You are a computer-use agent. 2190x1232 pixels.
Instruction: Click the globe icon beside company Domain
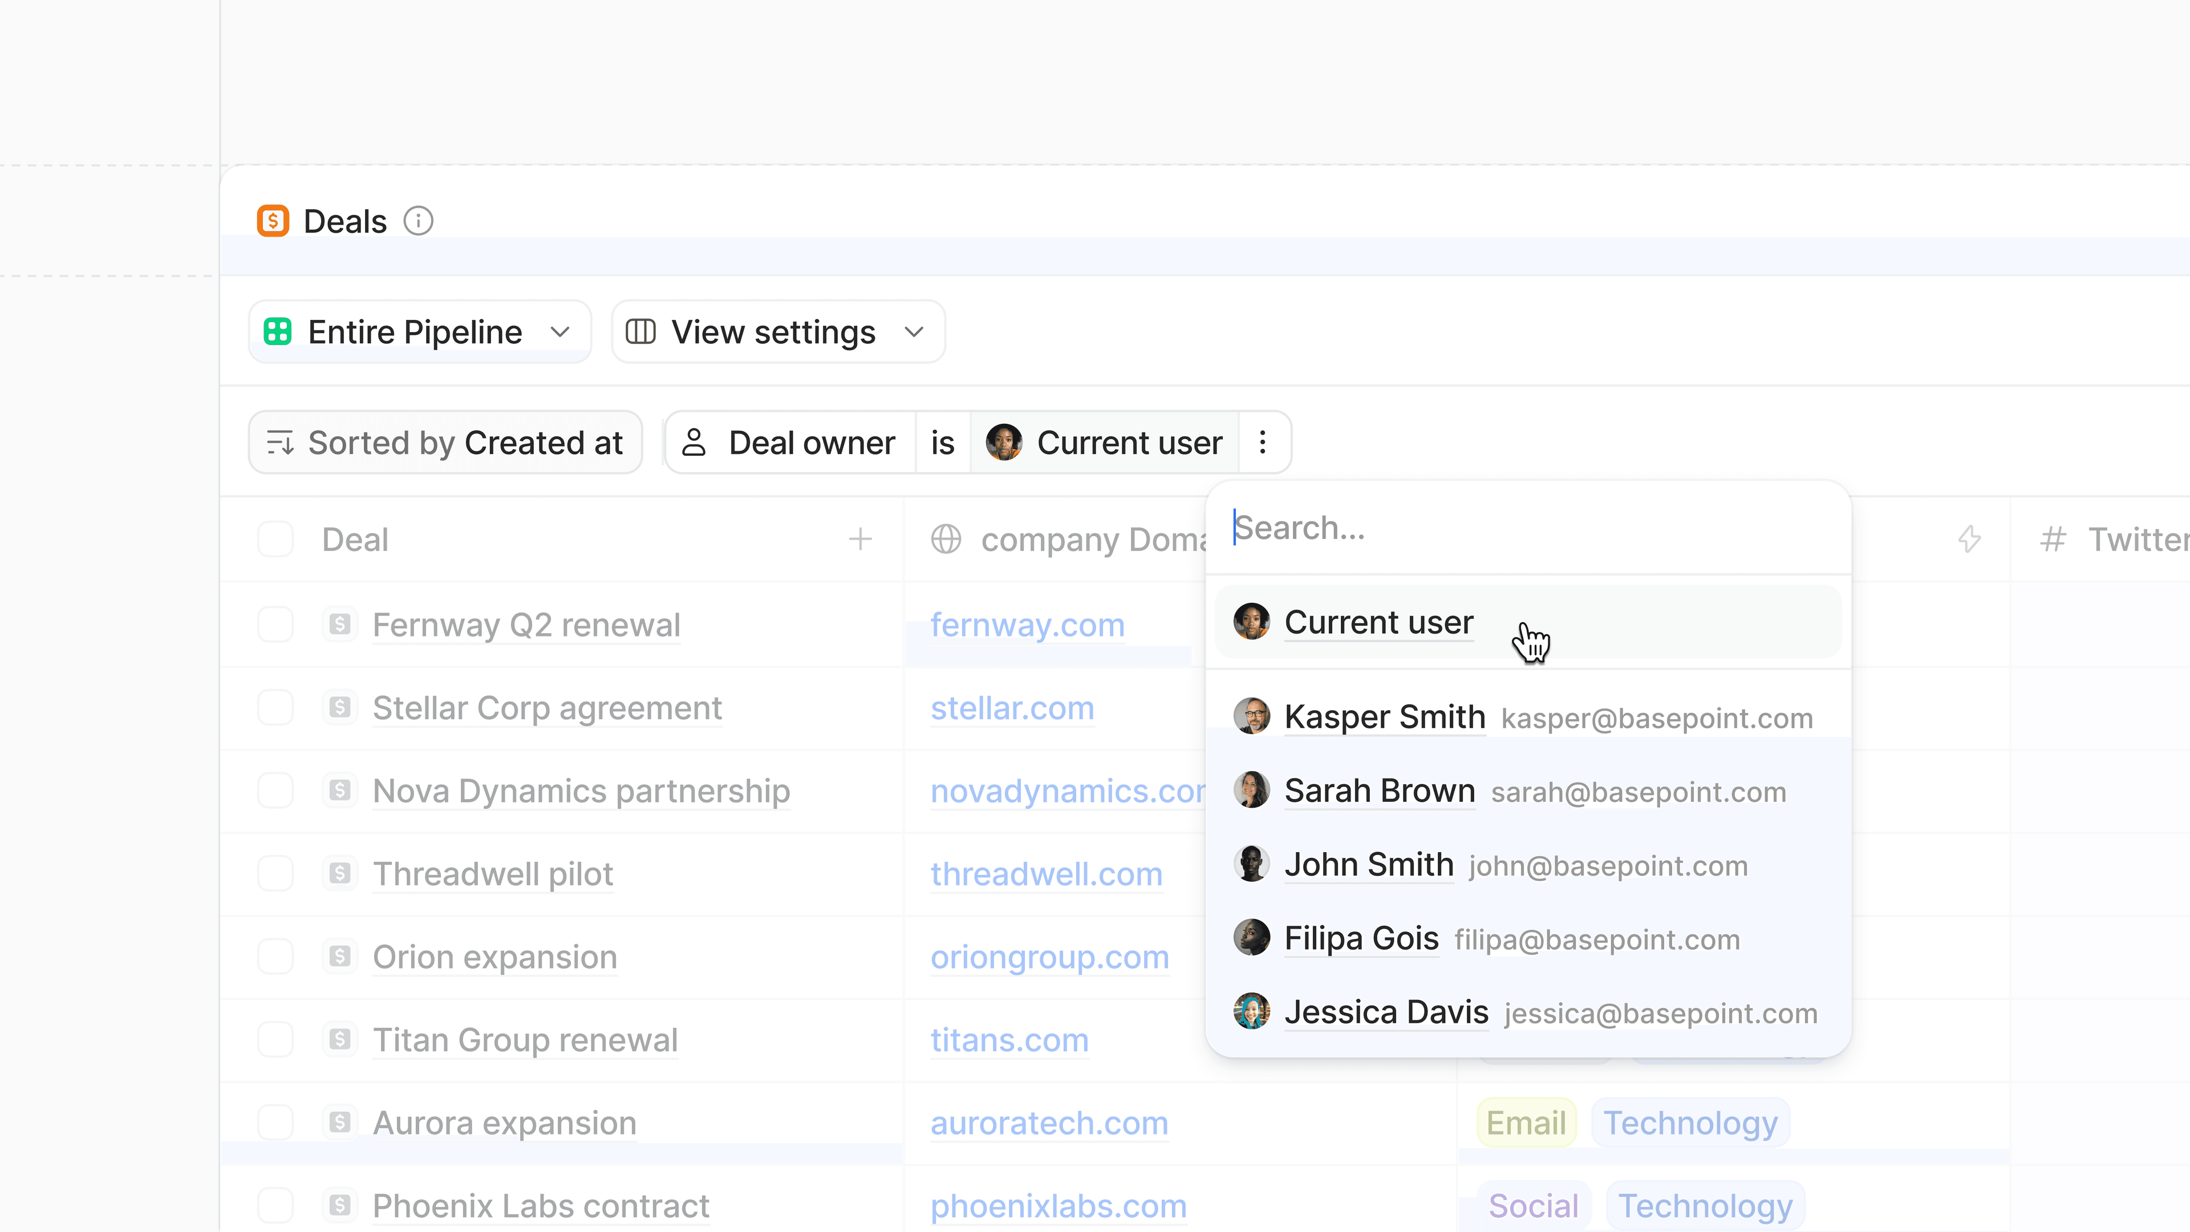(x=946, y=539)
